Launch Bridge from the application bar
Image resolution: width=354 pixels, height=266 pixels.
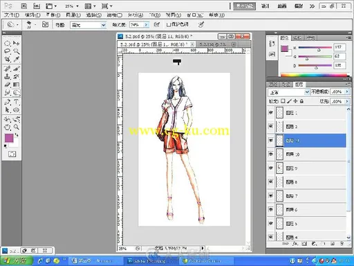pyautogui.click(x=24, y=6)
